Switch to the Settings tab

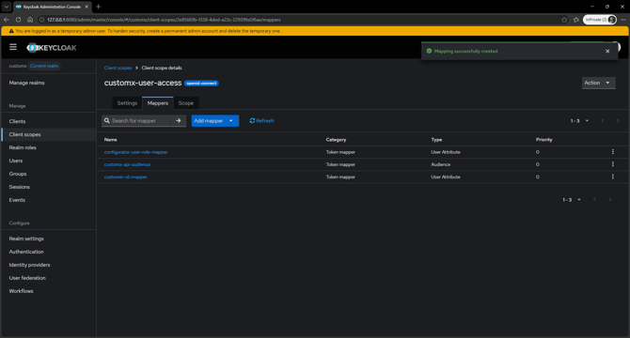pyautogui.click(x=127, y=103)
